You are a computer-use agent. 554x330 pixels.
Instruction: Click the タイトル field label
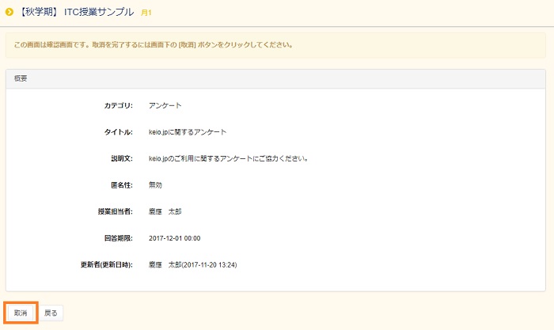point(119,132)
